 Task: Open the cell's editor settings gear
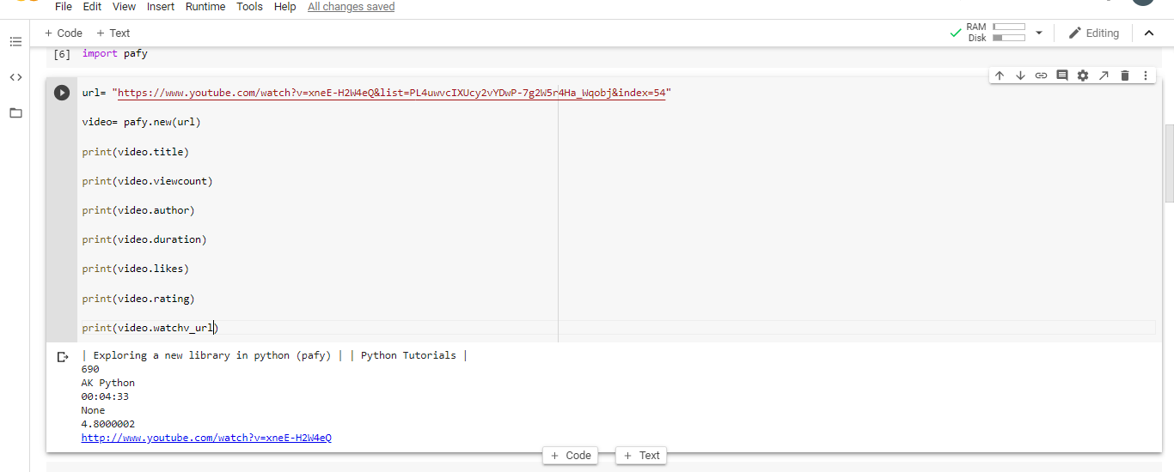1083,76
